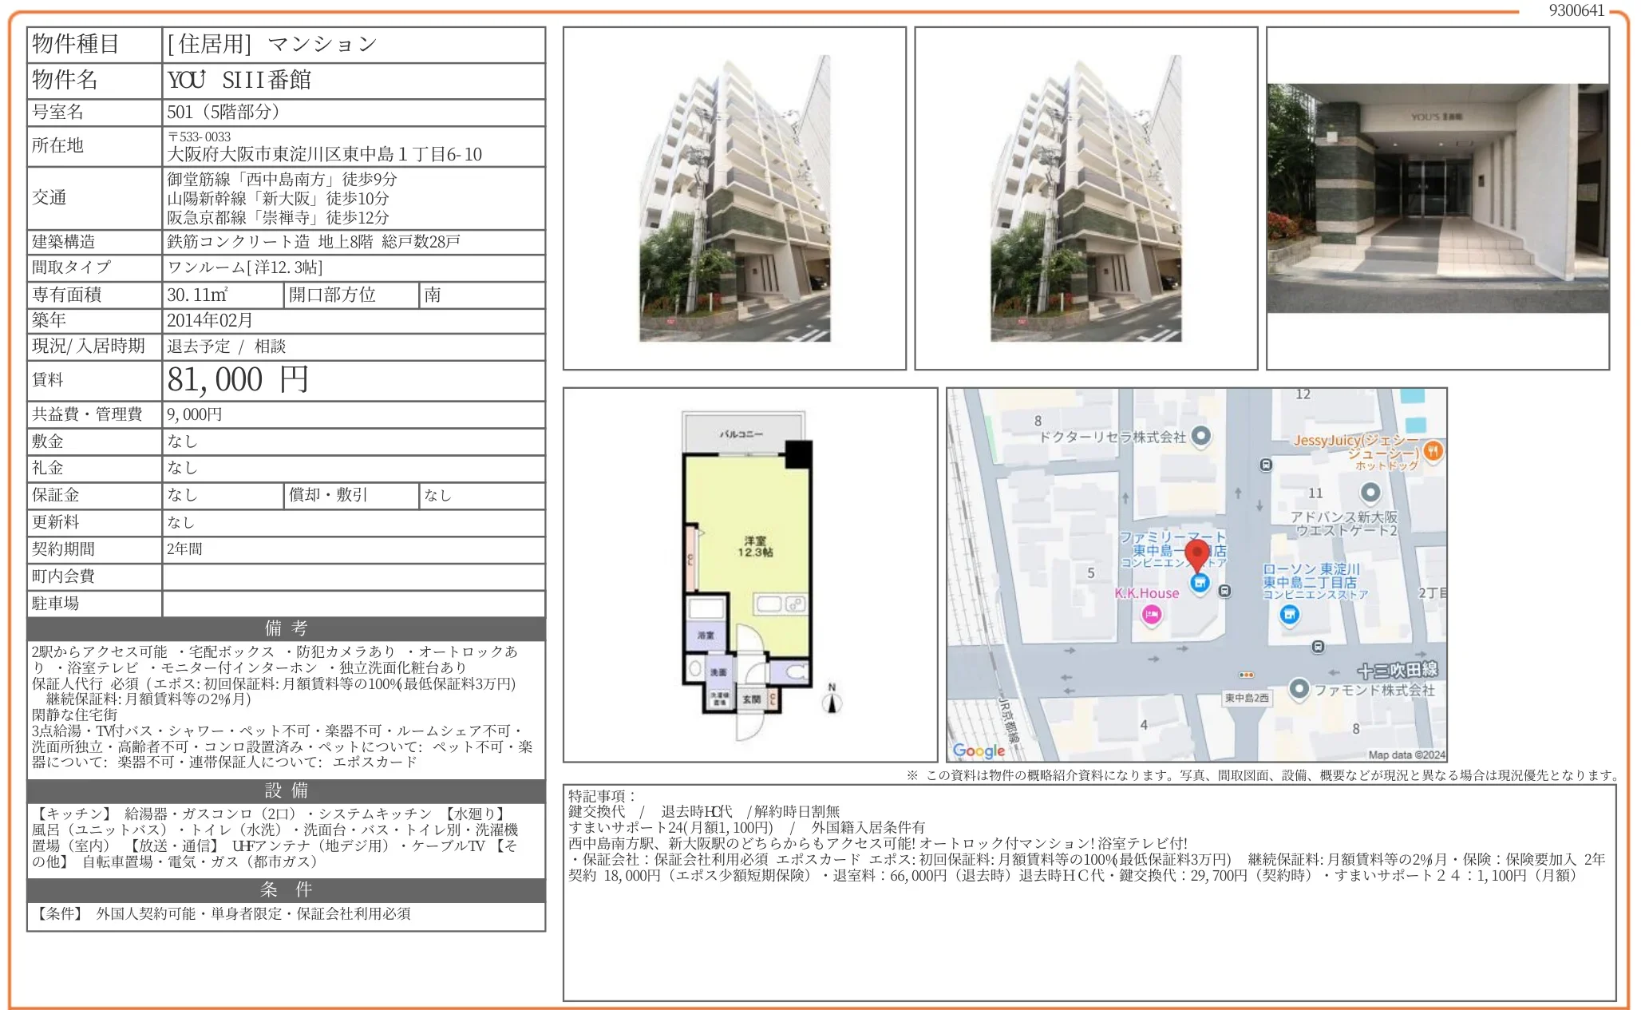Click the Map data ©2024 attribution
The image size is (1641, 1010).
click(1406, 755)
